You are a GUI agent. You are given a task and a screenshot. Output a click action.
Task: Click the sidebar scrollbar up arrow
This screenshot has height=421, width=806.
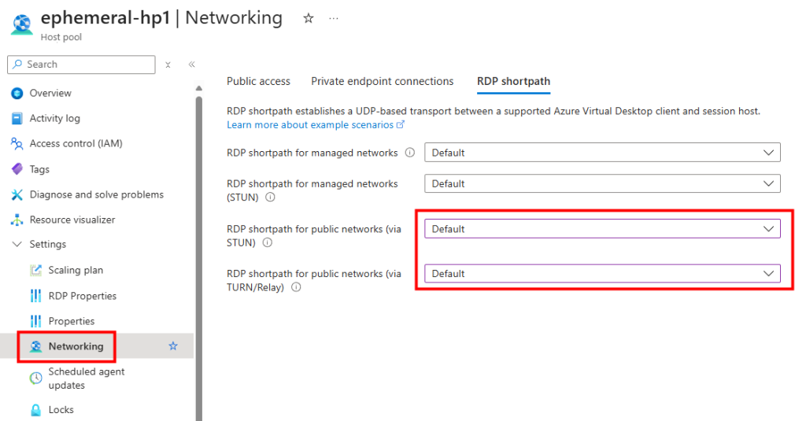click(199, 88)
